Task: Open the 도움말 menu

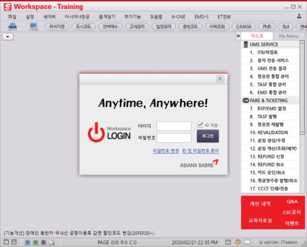Action: point(156,17)
